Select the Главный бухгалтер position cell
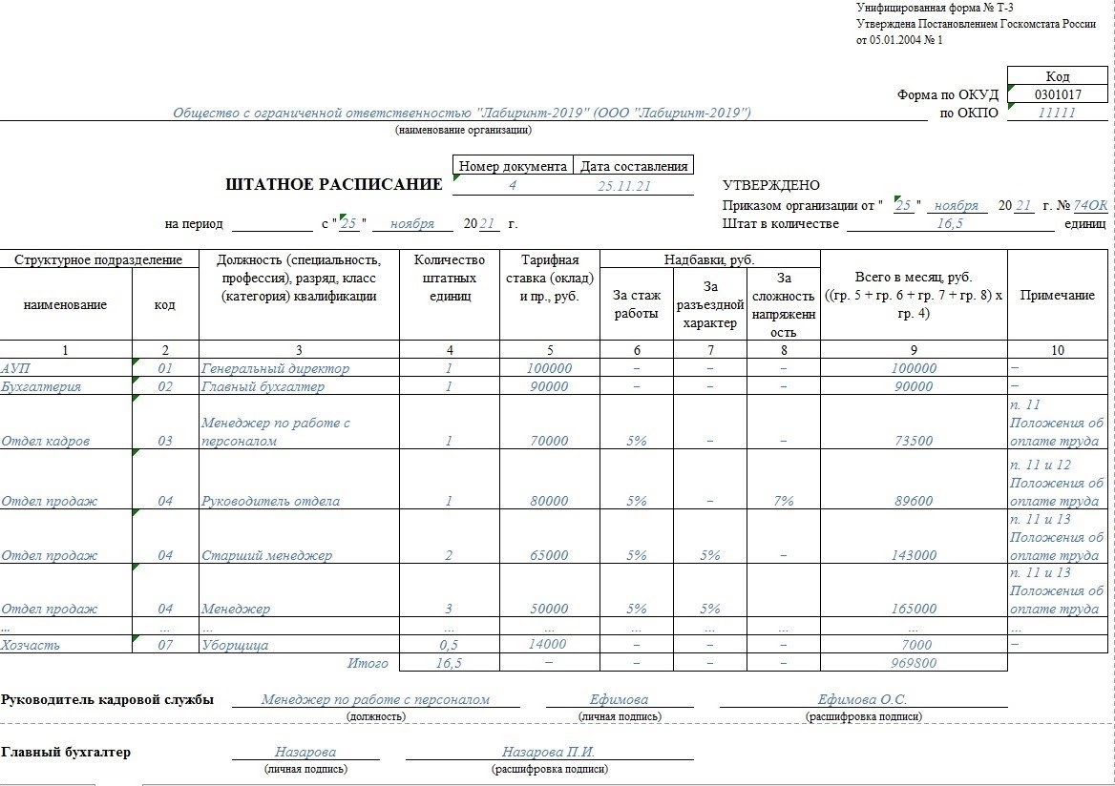This screenshot has height=786, width=1115. pyautogui.click(x=299, y=386)
